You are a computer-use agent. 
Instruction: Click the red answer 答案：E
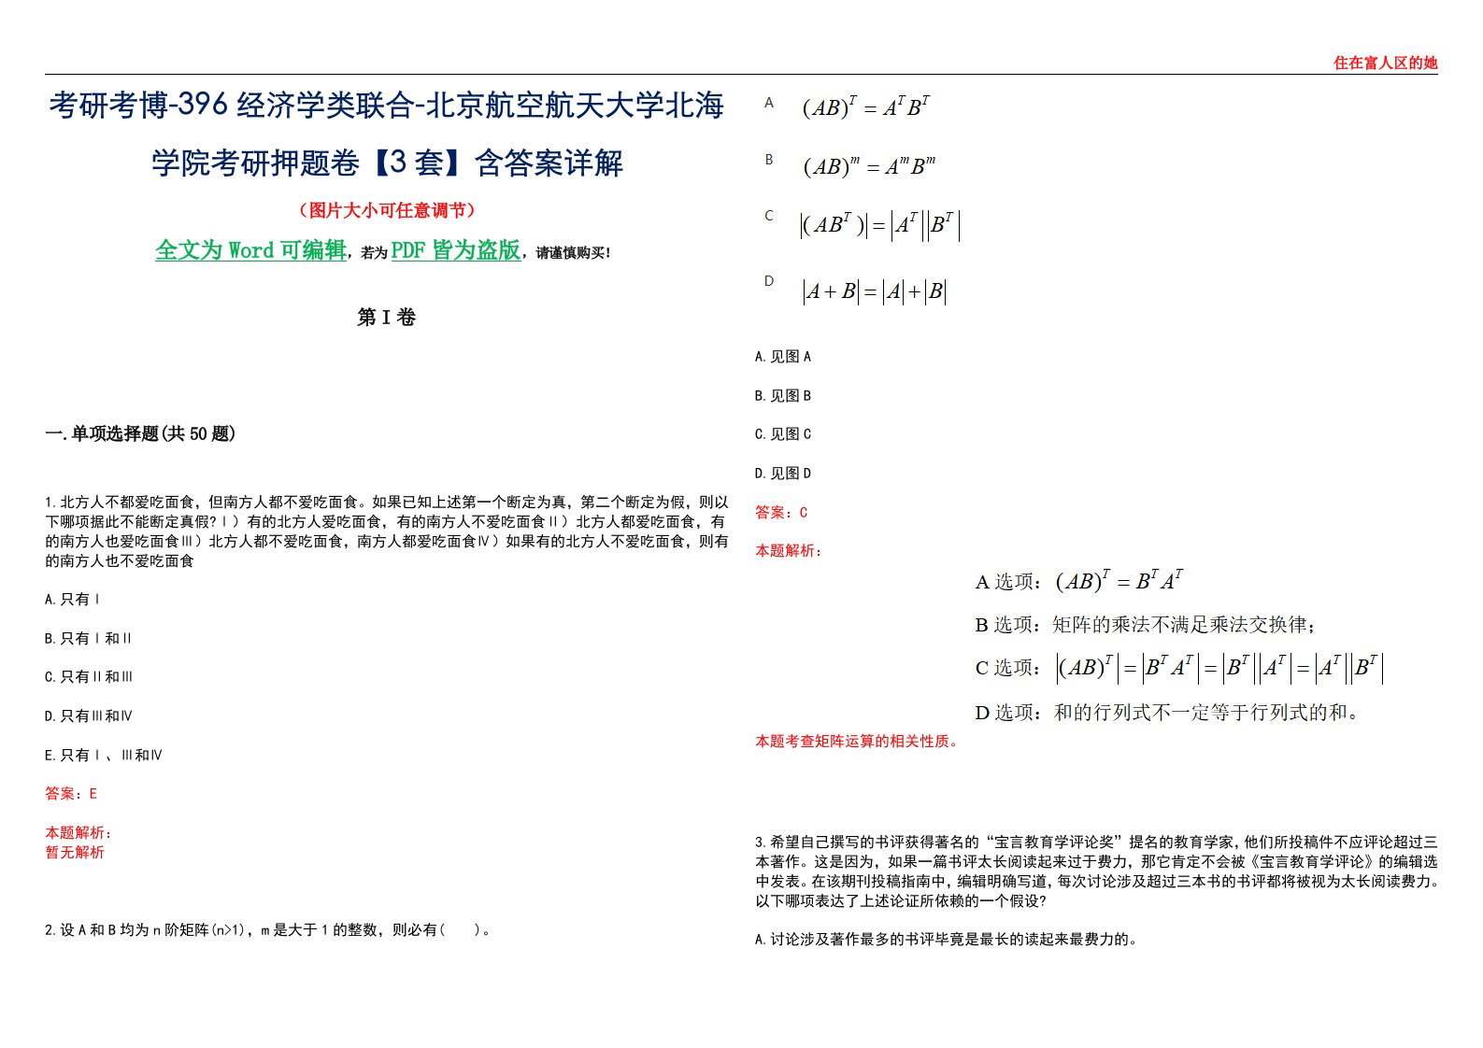click(71, 794)
